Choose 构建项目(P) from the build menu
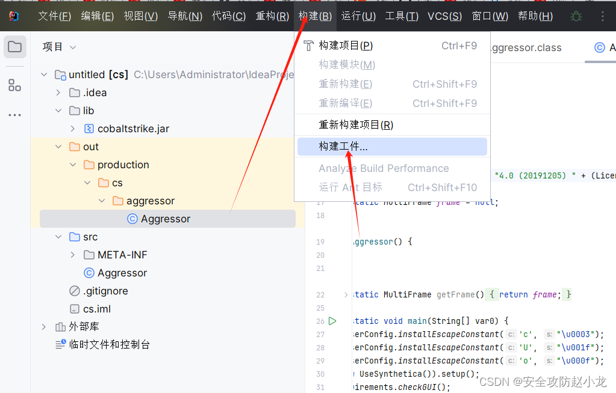The height and width of the screenshot is (393, 616). 392,46
